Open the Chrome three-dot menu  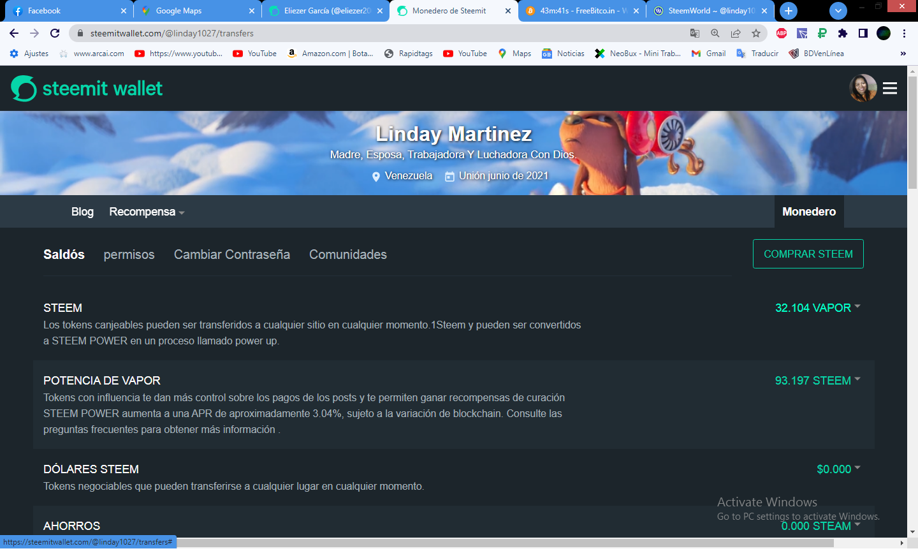904,33
